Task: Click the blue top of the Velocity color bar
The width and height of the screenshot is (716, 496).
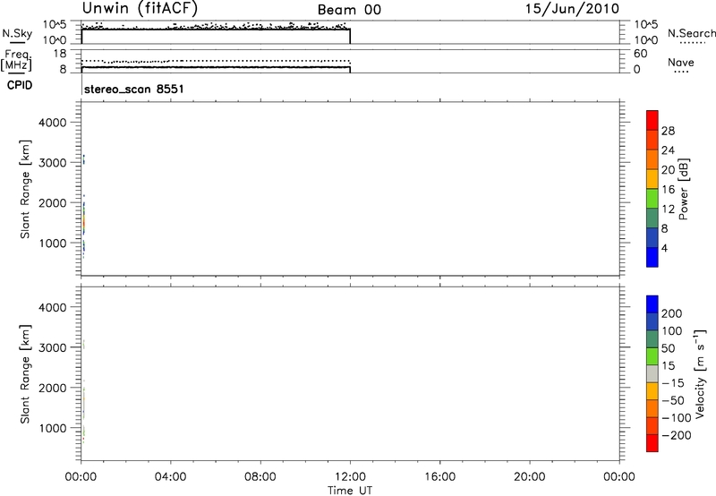Action: click(x=652, y=304)
